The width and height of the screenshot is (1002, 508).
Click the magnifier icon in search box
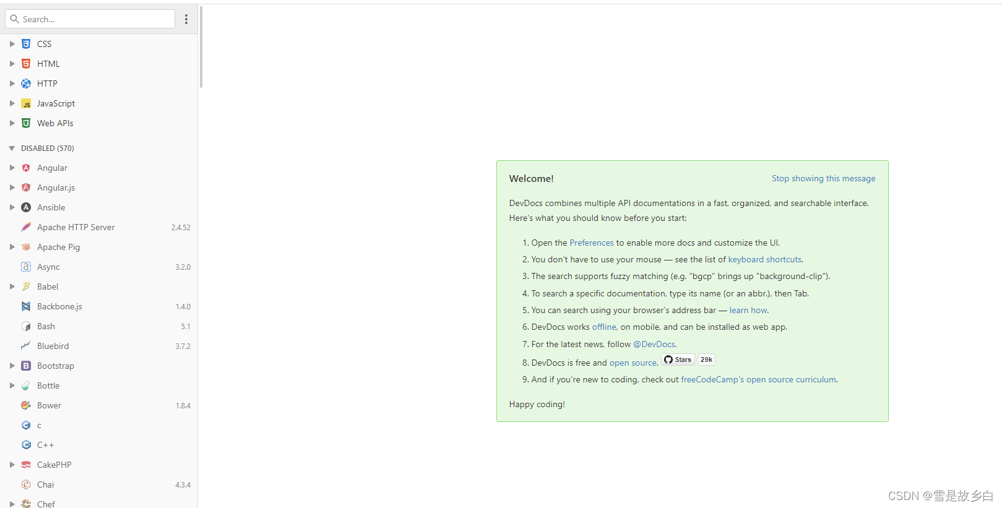[x=14, y=19]
